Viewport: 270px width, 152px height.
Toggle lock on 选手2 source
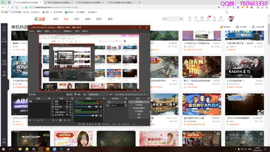tap(70, 109)
